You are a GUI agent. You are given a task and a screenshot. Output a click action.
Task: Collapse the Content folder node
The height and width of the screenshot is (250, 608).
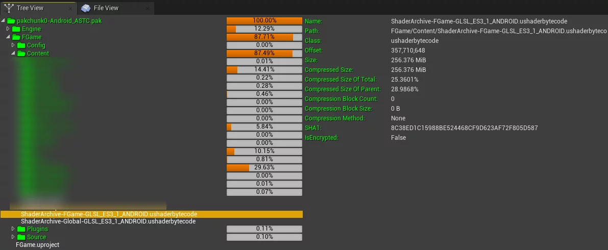(x=13, y=54)
